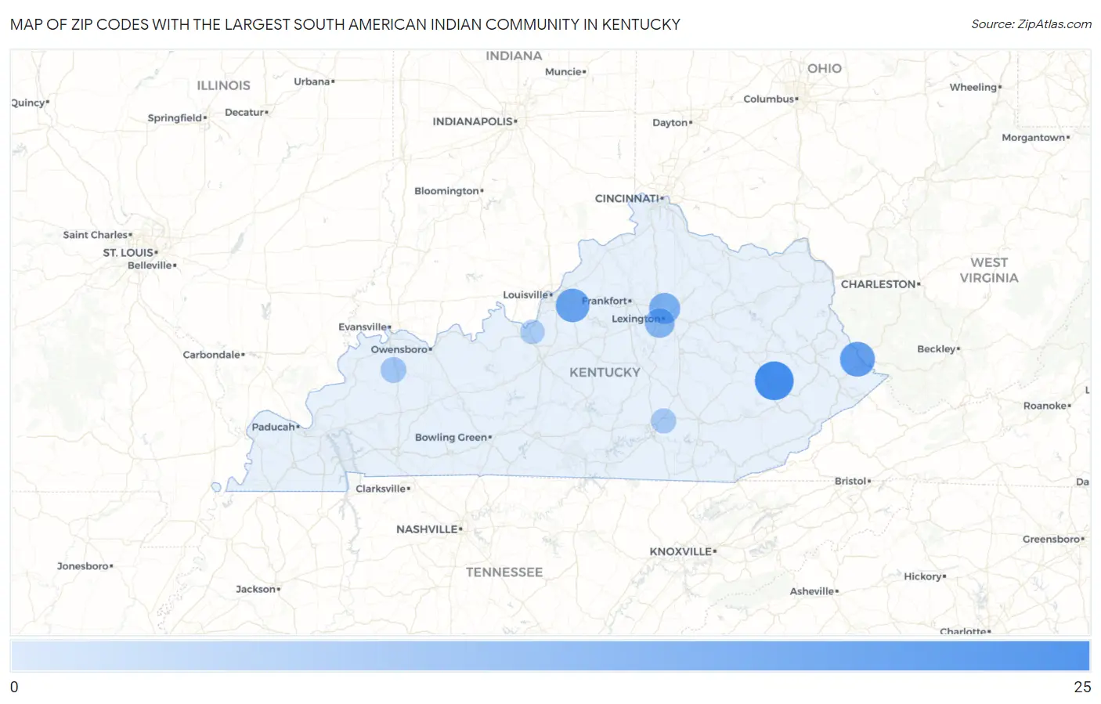Click the light bubble south of Louisville
1101x704 pixels.
tap(532, 331)
